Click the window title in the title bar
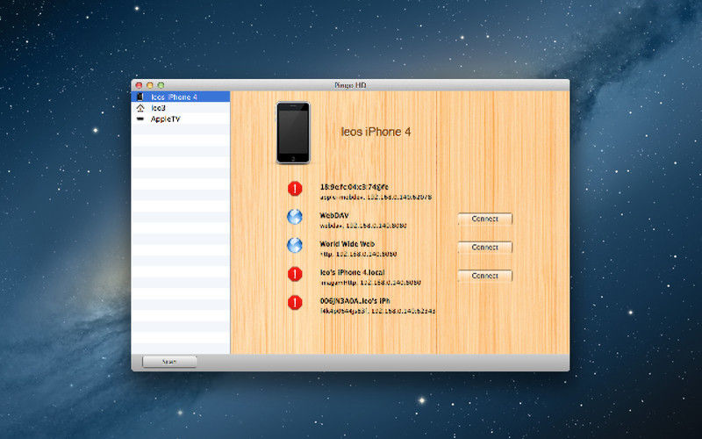The width and height of the screenshot is (702, 439). (x=350, y=85)
